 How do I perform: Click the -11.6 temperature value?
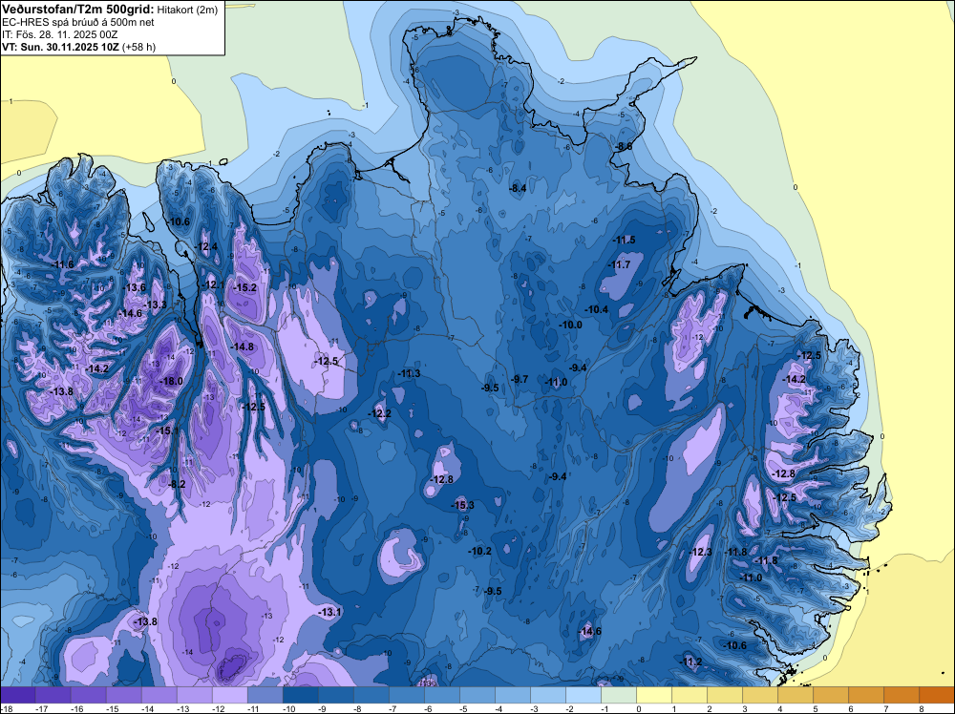coord(63,264)
